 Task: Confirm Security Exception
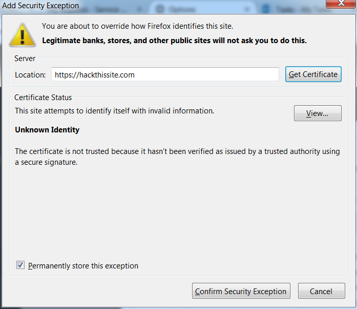coord(241,291)
